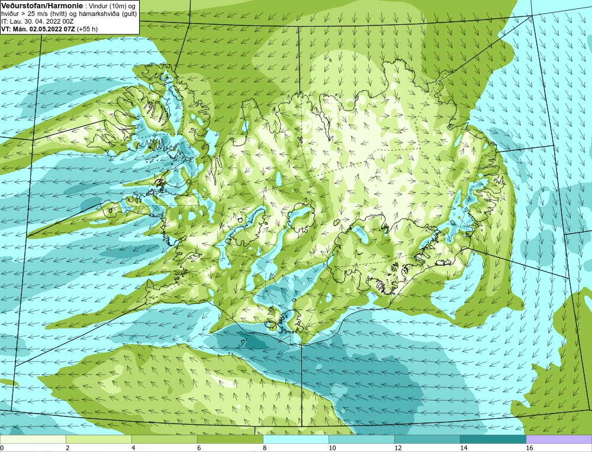Image resolution: width=592 pixels, height=452 pixels.
Task: Click the legend value label '8'
Action: (265, 448)
